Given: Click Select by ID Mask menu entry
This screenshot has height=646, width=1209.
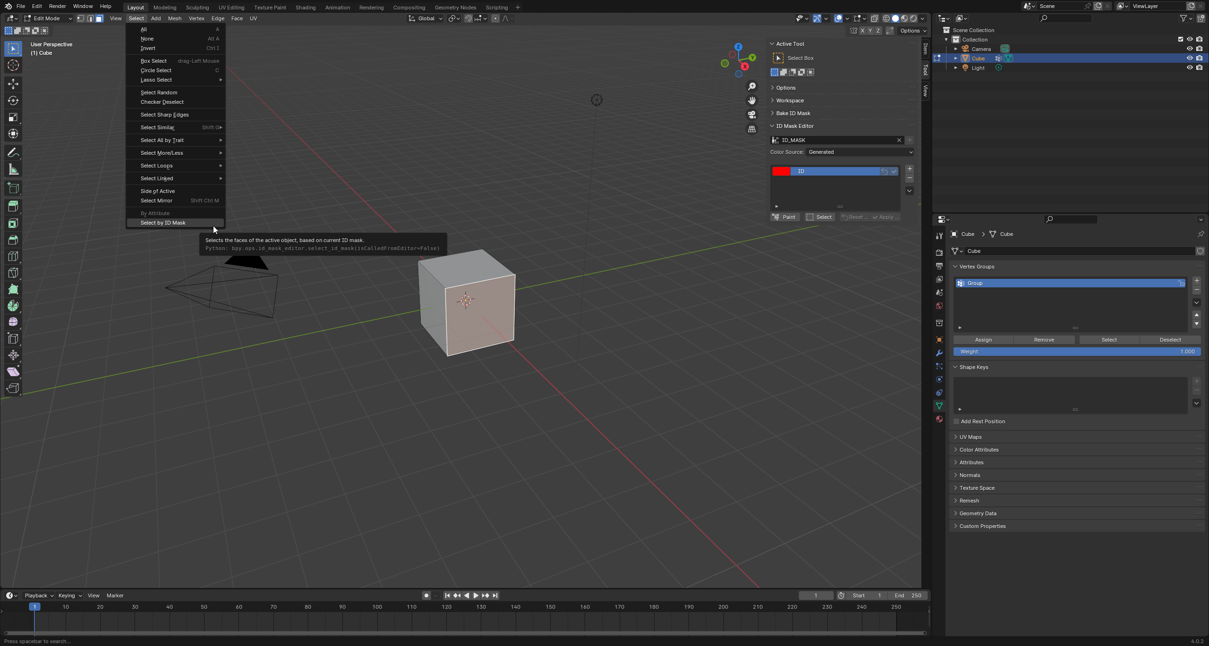Looking at the screenshot, I should 163,223.
